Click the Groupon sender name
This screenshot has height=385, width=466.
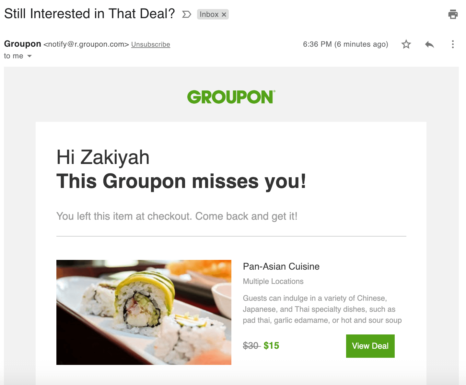[23, 44]
